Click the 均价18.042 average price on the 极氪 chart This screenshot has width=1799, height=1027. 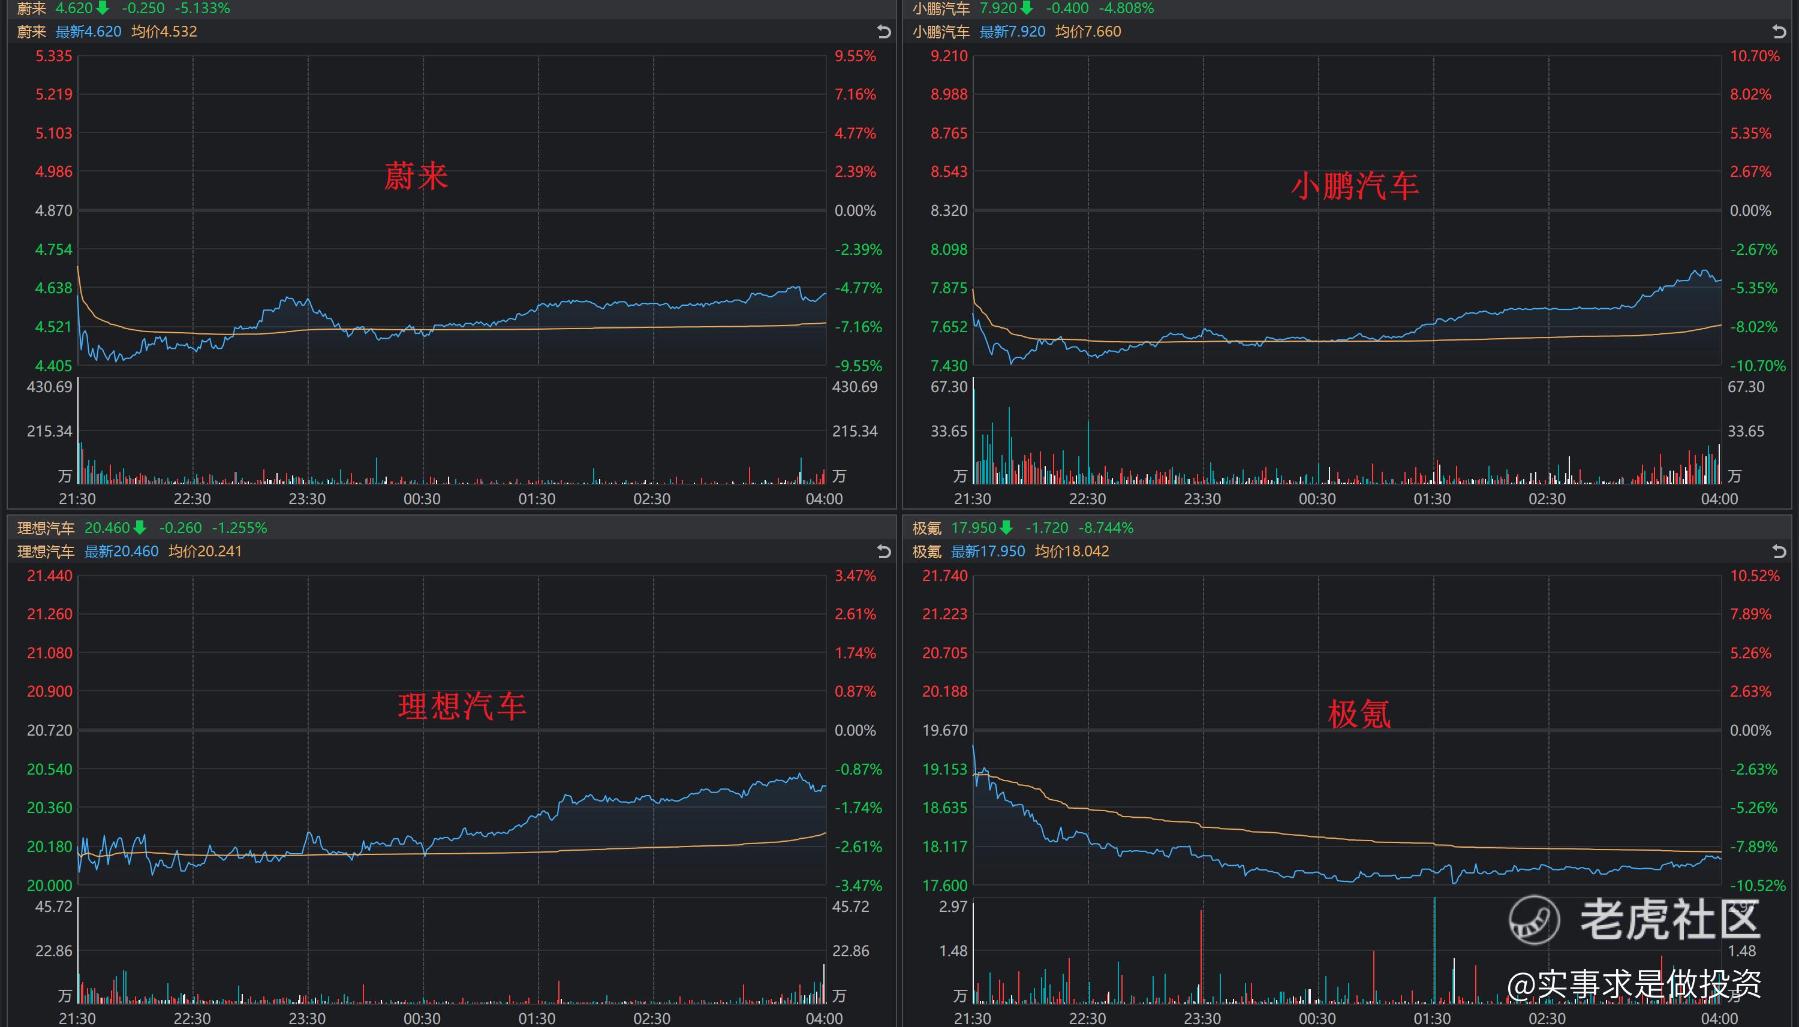1072,551
